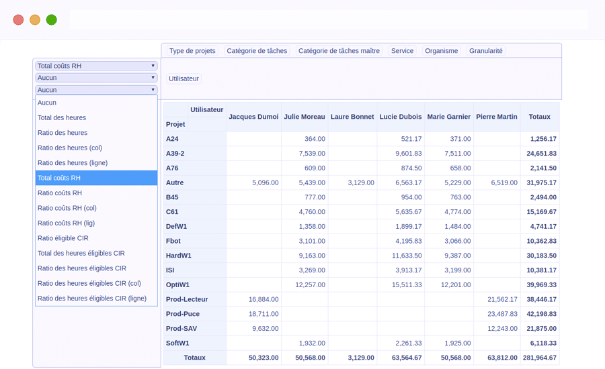Click the grand total value 281,964.67

540,358
